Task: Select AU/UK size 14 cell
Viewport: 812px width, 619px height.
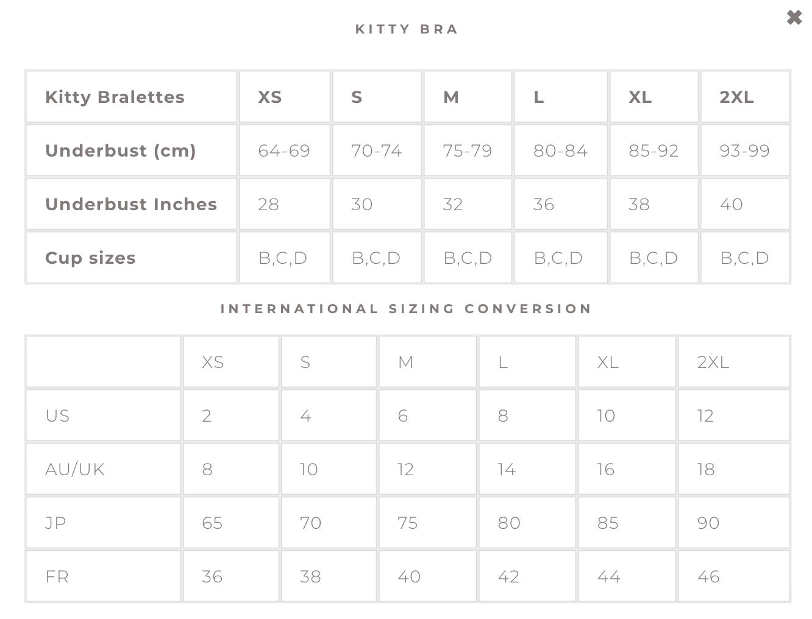Action: click(506, 469)
